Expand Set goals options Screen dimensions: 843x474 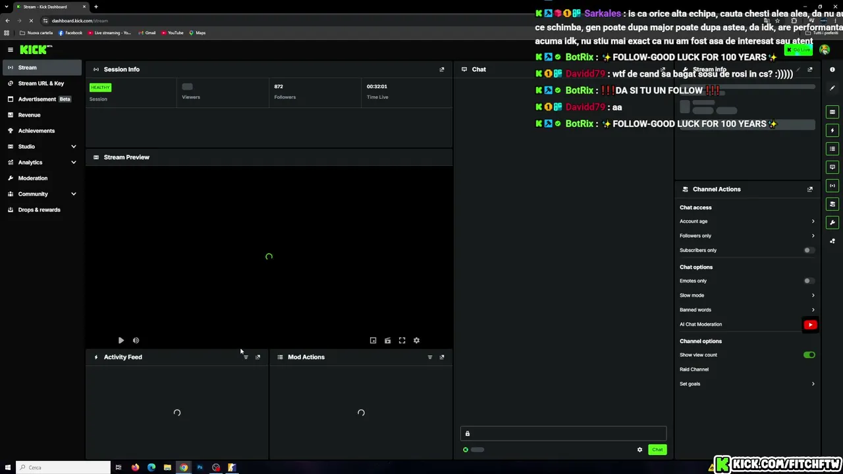747,384
